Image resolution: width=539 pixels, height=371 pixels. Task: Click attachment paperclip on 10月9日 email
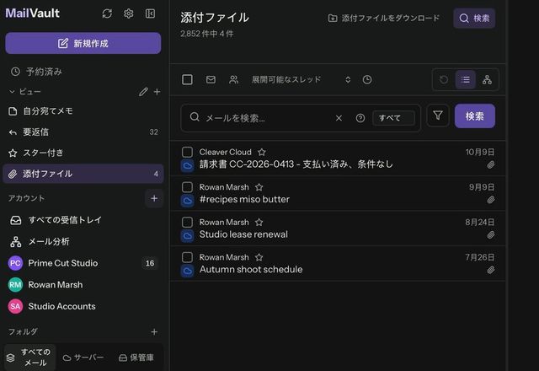pos(491,165)
